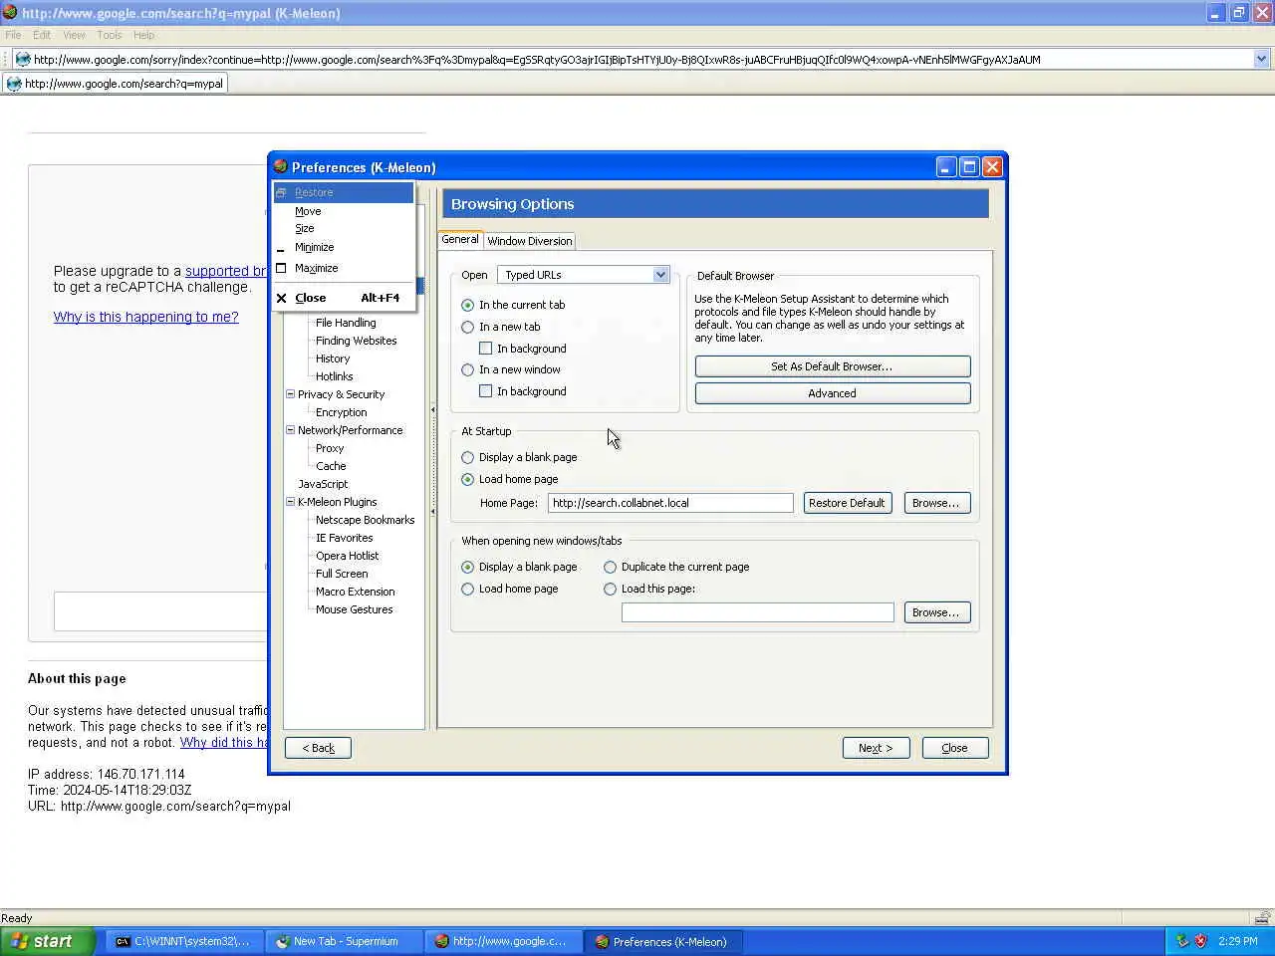Open the Windows Start menu
The width and height of the screenshot is (1275, 956).
click(x=48, y=941)
